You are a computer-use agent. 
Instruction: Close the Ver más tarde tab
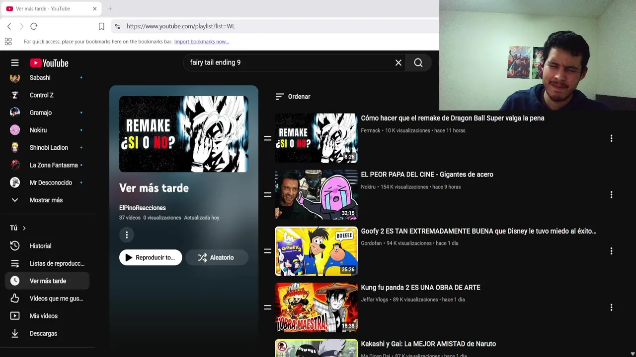(x=95, y=8)
